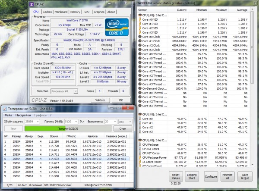Open the SPD tab

click(87, 12)
